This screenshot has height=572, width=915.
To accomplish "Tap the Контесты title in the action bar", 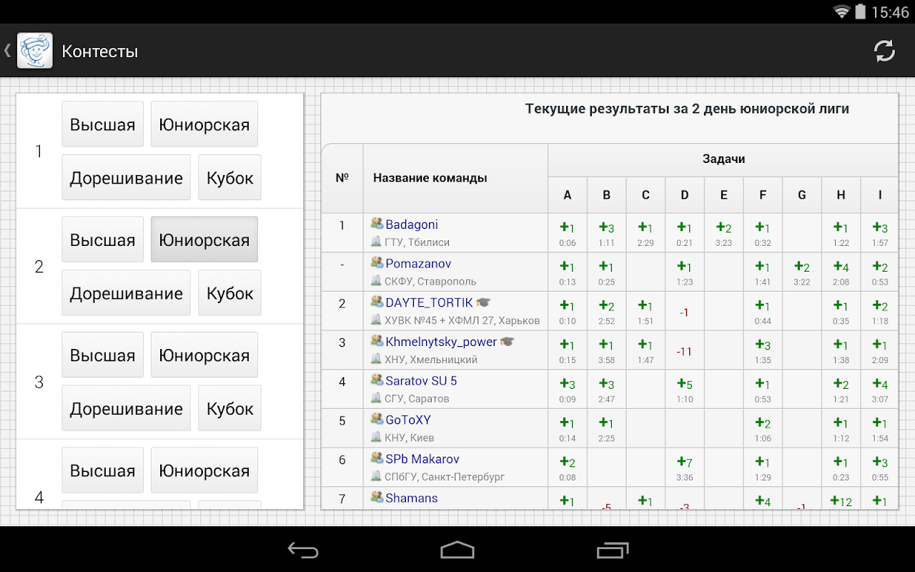I will [100, 51].
